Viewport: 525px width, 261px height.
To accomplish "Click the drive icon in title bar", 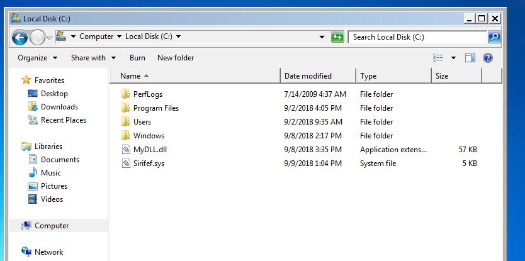I will pyautogui.click(x=15, y=18).
